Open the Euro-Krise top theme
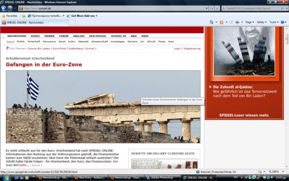Viewport: 289px width, 181px height. tap(59, 49)
